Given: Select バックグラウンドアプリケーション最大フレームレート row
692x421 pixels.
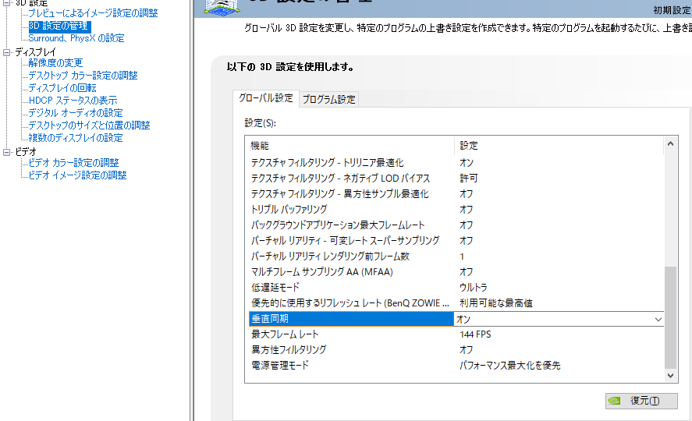Looking at the screenshot, I should pyautogui.click(x=456, y=225).
